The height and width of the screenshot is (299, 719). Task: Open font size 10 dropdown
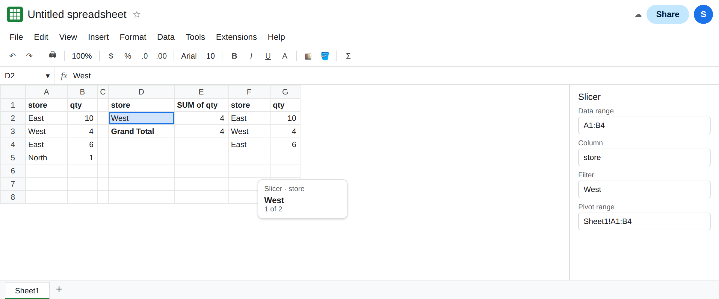tap(210, 56)
